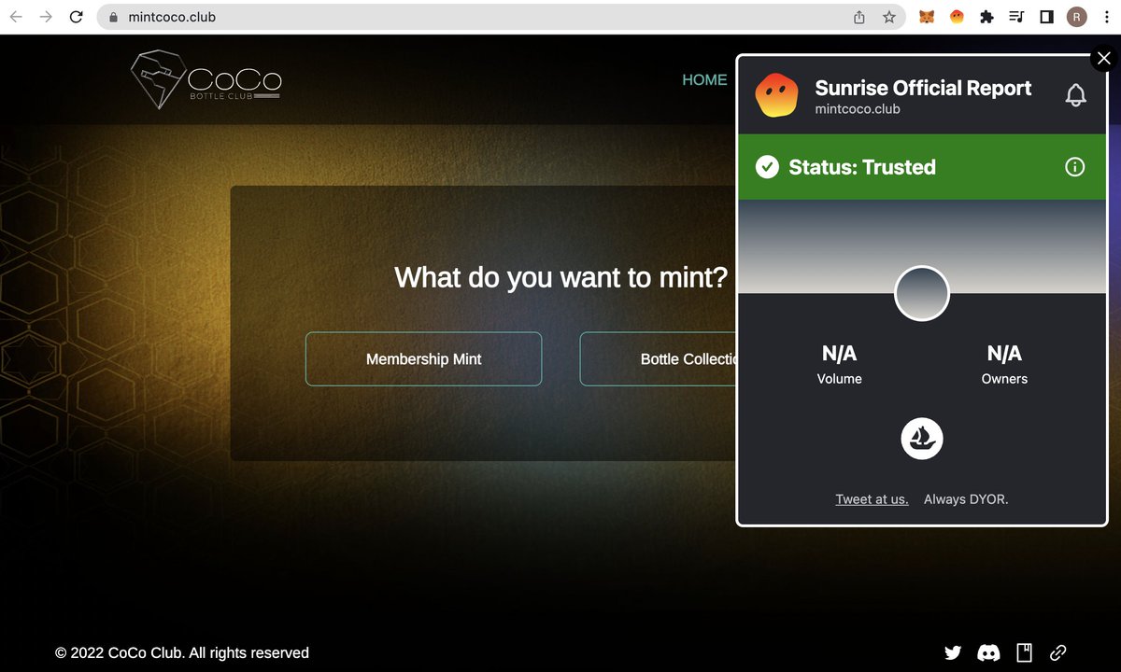Open the Extensions puzzle menu

(986, 17)
